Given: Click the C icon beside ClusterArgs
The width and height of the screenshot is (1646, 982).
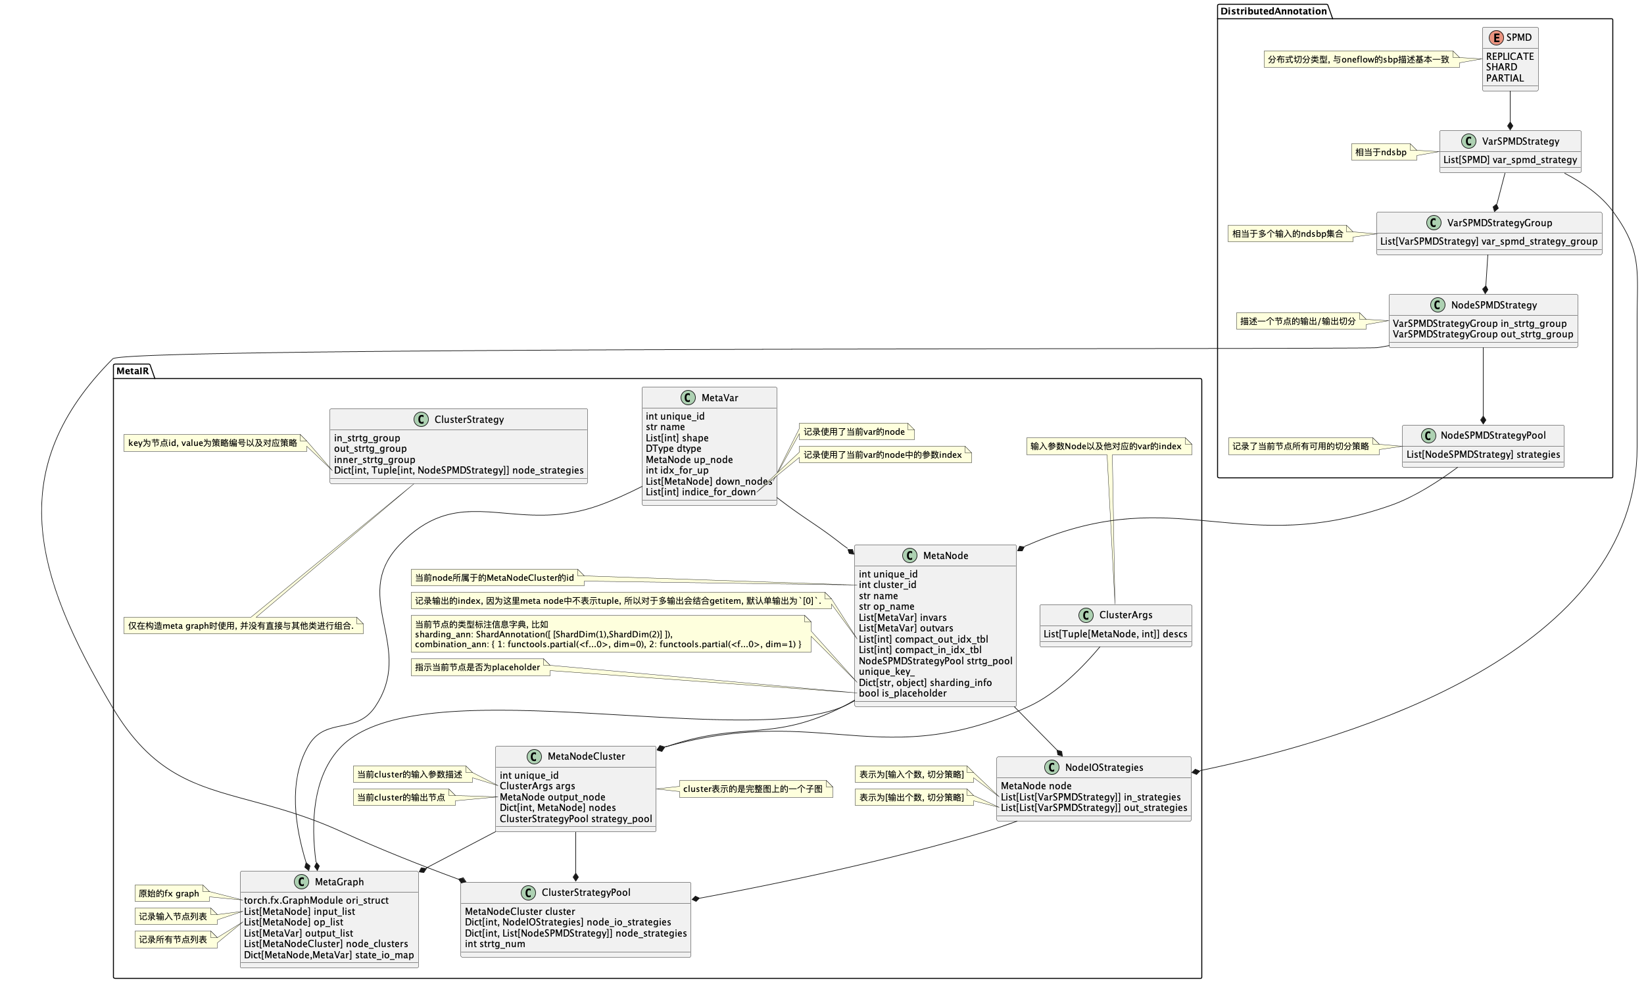Looking at the screenshot, I should pos(1086,616).
